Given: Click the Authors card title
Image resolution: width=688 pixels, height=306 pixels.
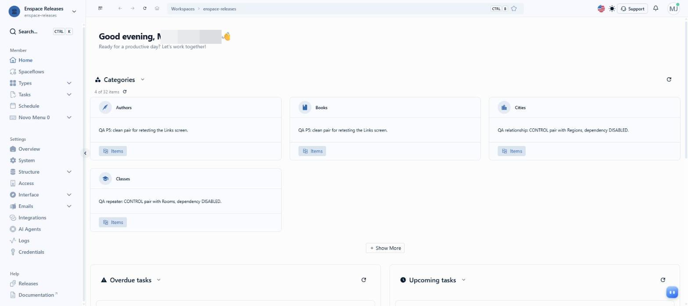Looking at the screenshot, I should point(124,107).
